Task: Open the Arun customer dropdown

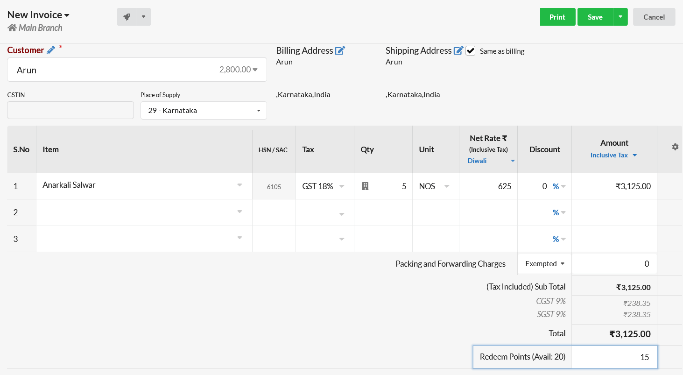Action: (255, 70)
